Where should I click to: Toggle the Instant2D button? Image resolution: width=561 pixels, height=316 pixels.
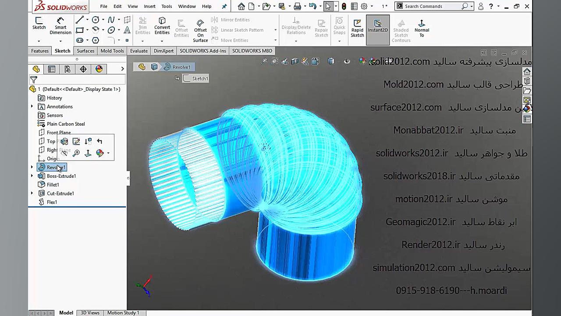click(x=378, y=30)
